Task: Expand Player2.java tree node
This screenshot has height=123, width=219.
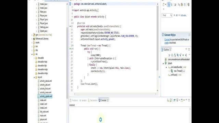Action: point(37,23)
